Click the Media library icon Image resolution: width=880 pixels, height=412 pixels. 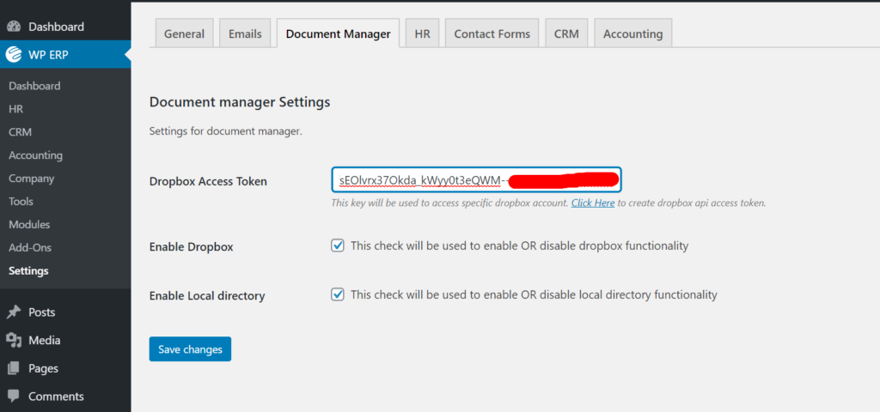[14, 340]
